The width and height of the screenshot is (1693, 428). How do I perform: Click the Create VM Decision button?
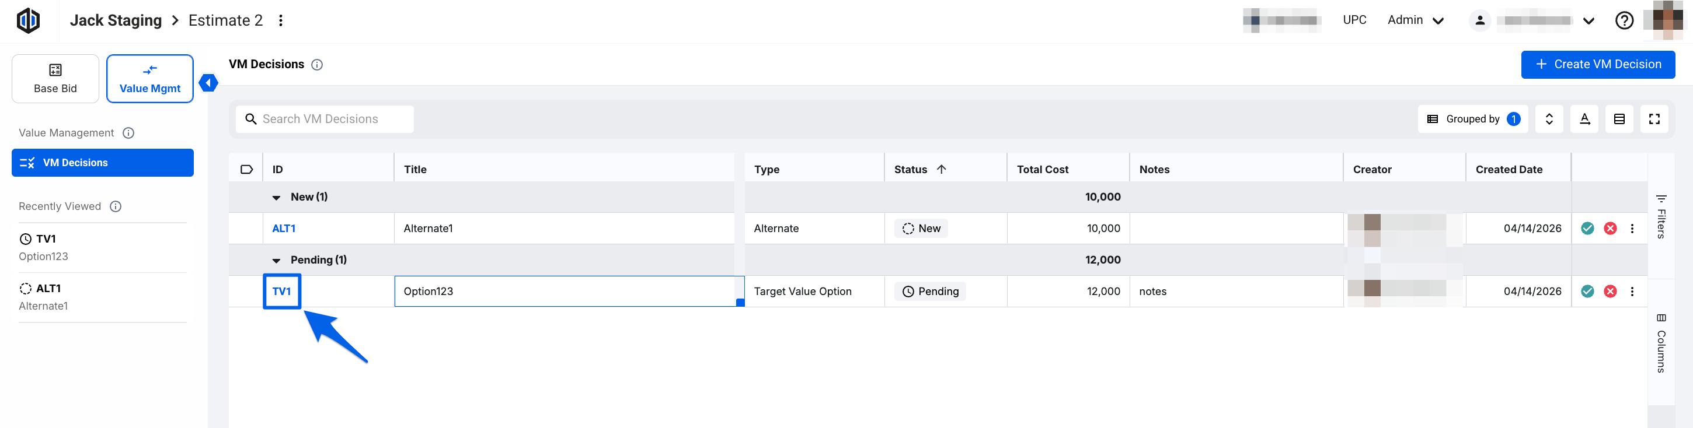click(x=1597, y=64)
